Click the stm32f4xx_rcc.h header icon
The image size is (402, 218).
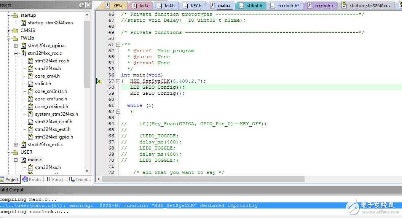(30, 61)
